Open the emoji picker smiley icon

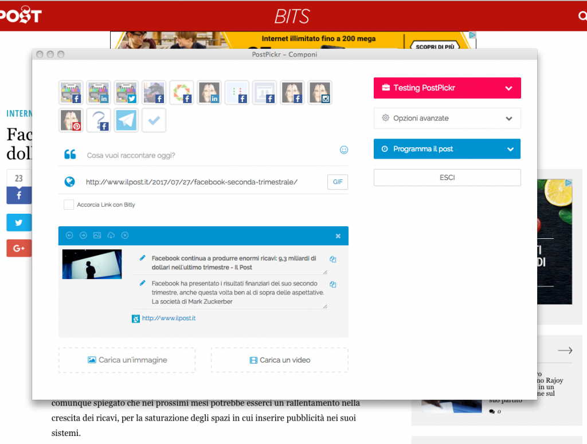point(344,150)
